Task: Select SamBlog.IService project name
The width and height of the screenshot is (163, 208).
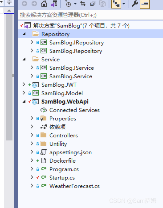Action: [x=72, y=68]
